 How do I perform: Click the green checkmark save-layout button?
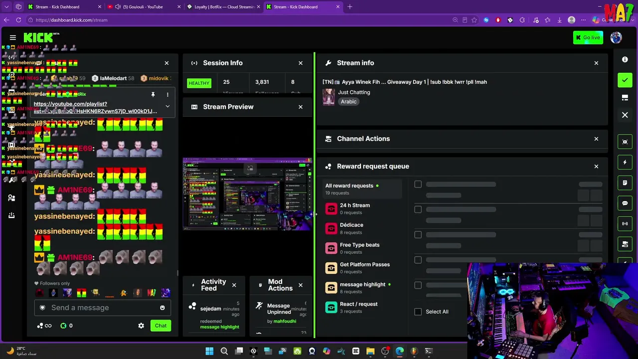click(x=625, y=80)
